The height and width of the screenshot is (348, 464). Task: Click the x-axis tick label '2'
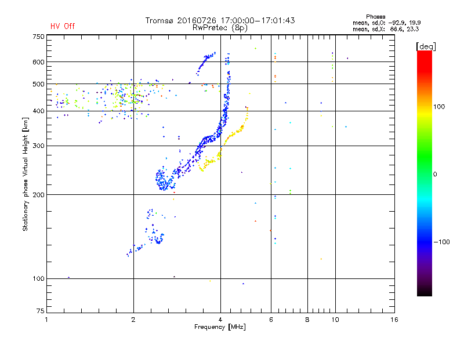(x=133, y=320)
